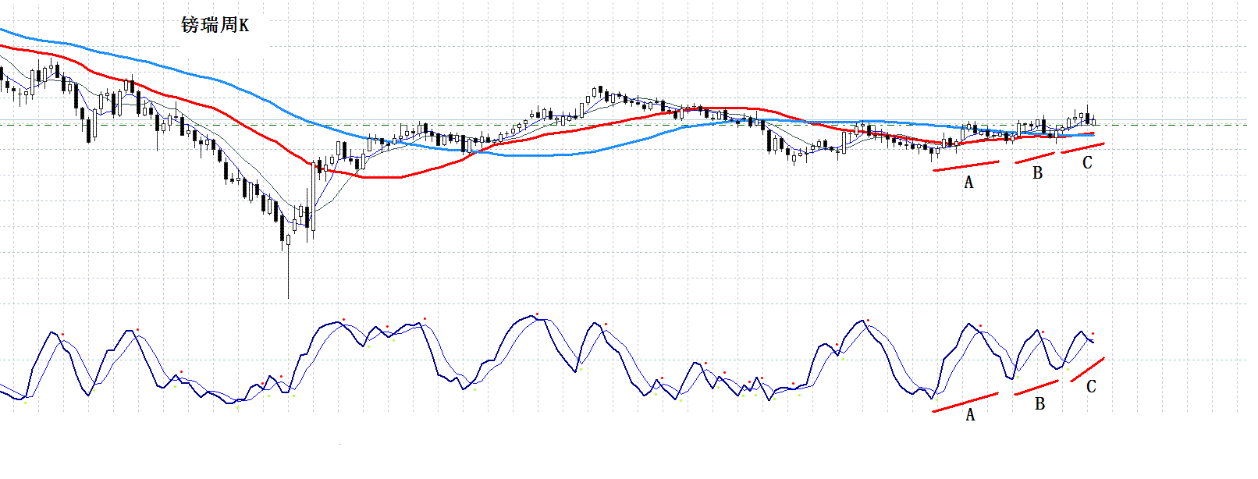The width and height of the screenshot is (1258, 479).
Task: Select label B under the oscillator panel
Action: click(x=1039, y=404)
